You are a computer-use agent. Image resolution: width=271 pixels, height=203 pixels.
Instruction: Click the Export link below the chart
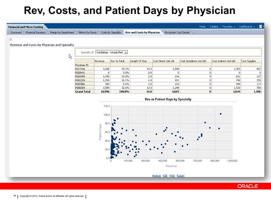[x=181, y=175]
